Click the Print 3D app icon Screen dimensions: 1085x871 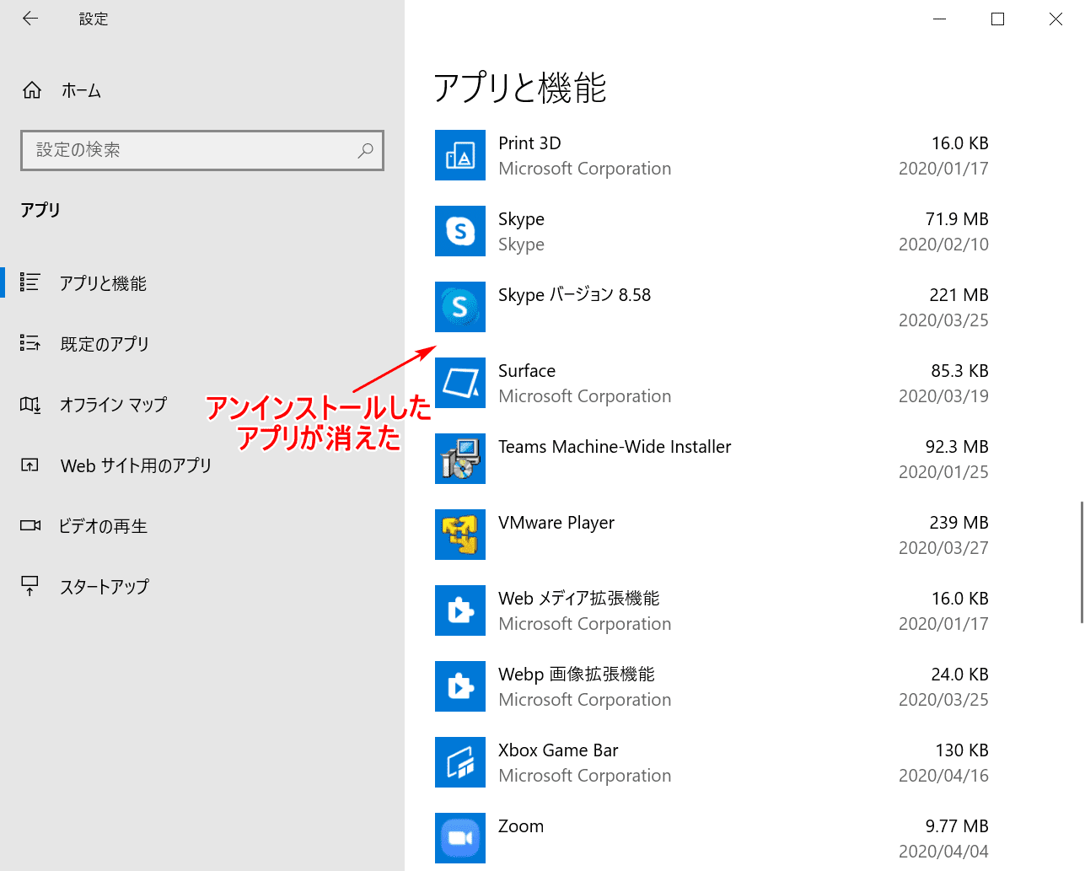460,155
